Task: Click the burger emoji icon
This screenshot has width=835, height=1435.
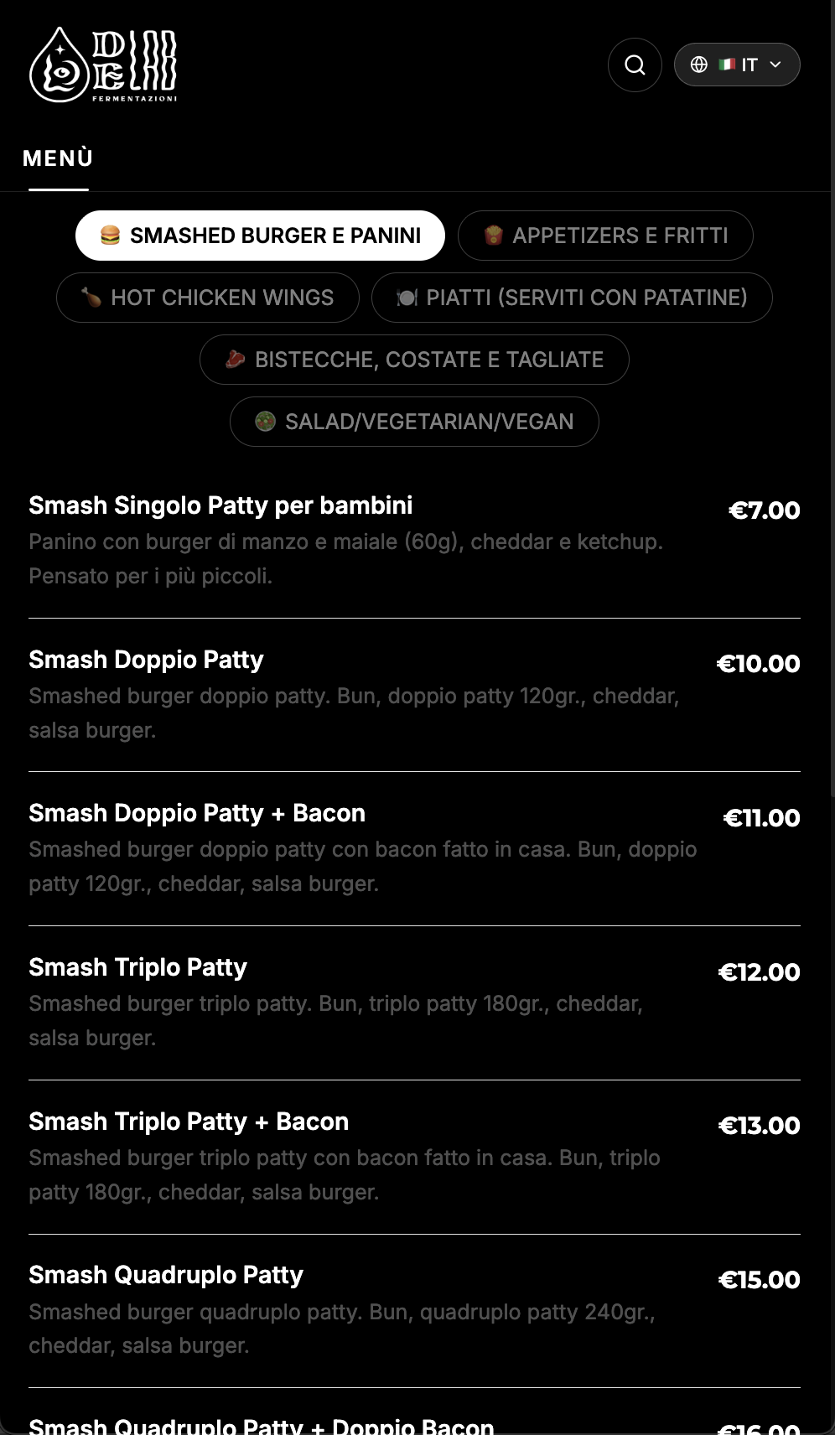Action: point(110,236)
